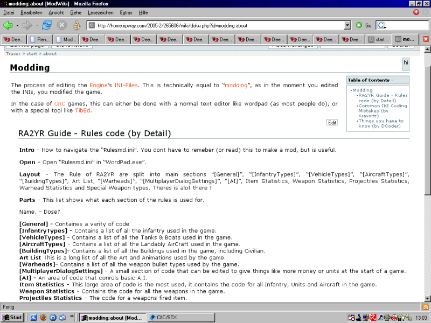The width and height of the screenshot is (431, 323).
Task: Switch to the 'start...' tab
Action: pos(379,39)
